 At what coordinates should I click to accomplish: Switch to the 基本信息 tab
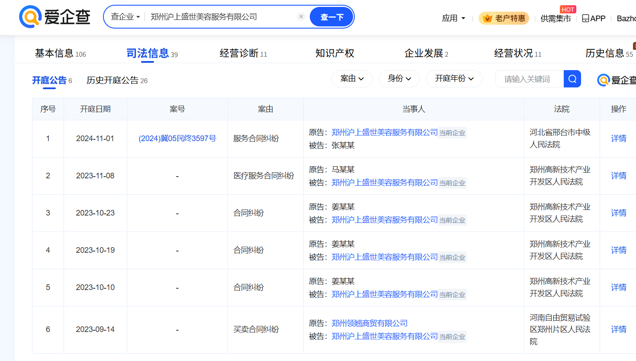tap(55, 53)
